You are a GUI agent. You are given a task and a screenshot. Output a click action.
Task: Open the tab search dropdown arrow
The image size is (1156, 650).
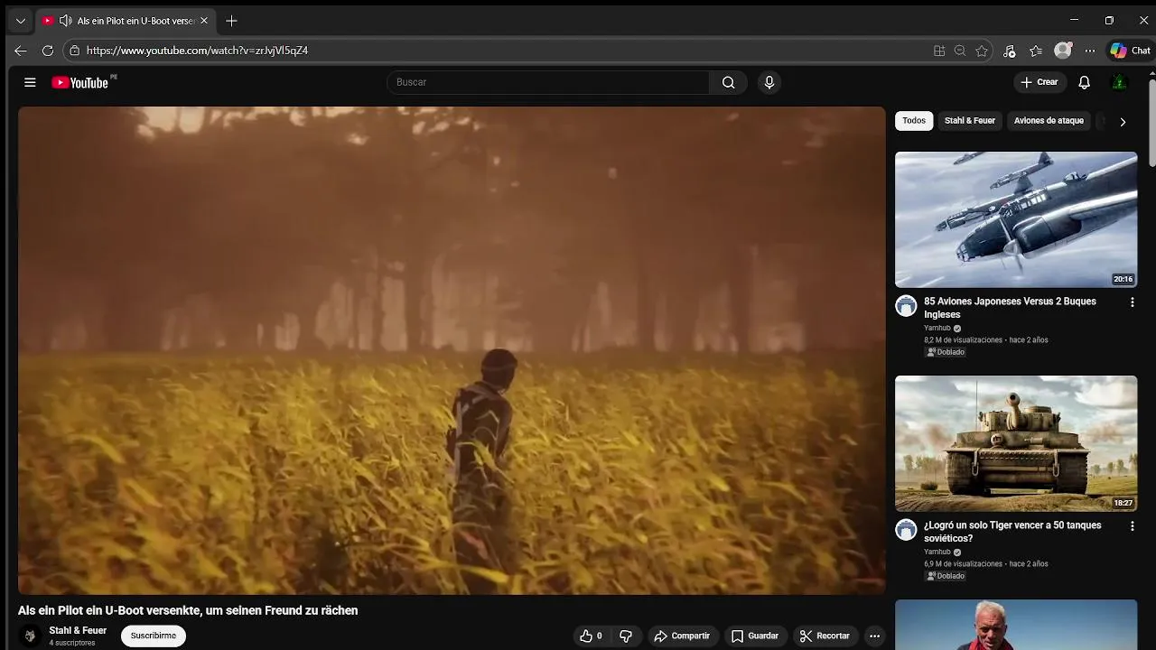pyautogui.click(x=21, y=21)
